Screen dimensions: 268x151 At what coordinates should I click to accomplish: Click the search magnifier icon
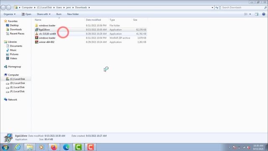[x=265, y=8]
